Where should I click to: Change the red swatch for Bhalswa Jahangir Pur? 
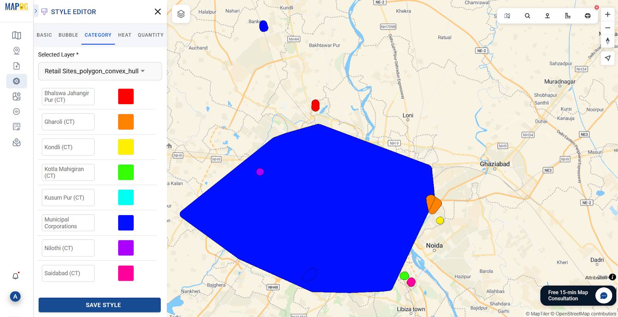(x=126, y=96)
